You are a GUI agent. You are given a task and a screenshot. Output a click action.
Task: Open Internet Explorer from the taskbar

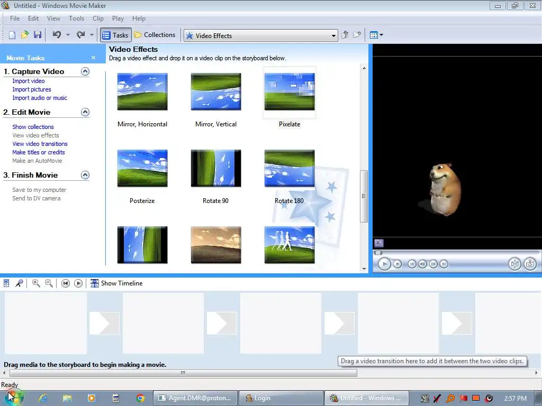click(43, 398)
